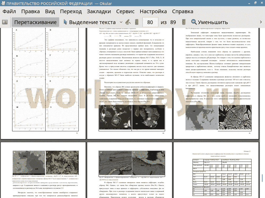Click the left microscope image on page 80

[x=115, y=118]
